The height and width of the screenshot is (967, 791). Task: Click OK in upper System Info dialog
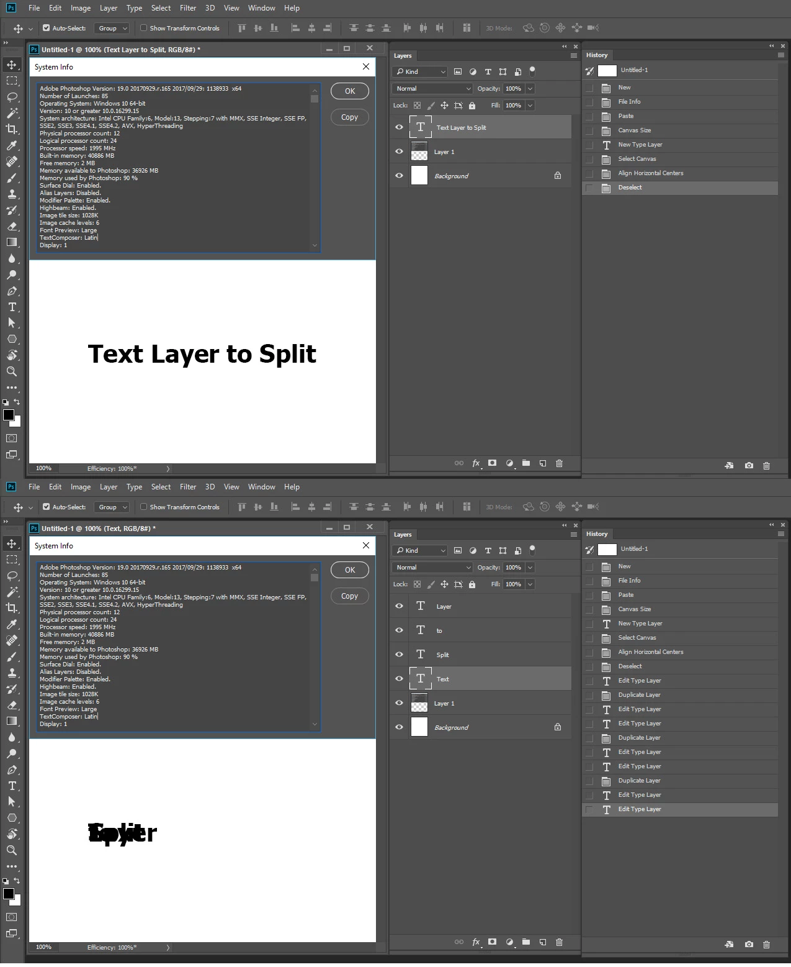click(350, 91)
